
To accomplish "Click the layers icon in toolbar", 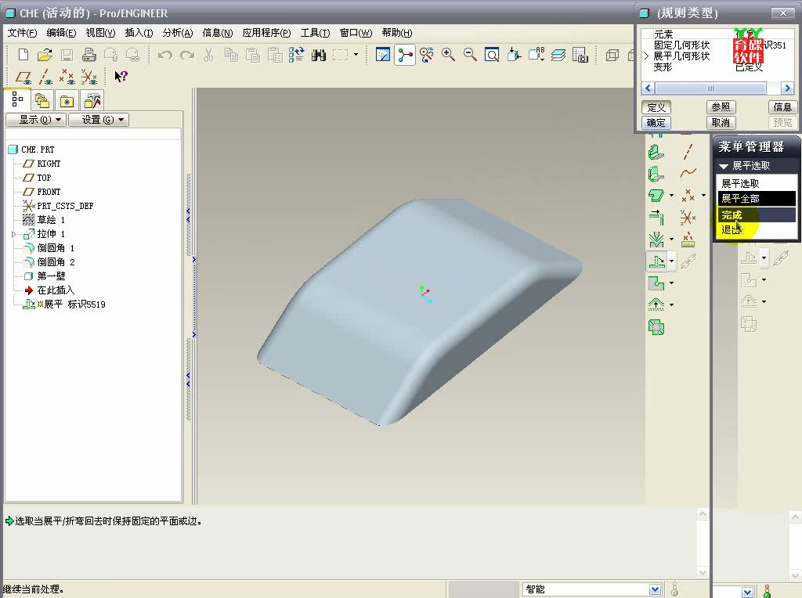I will (558, 55).
